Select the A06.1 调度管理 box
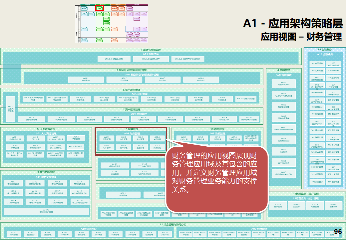The width and height of the screenshot is (346, 240). coord(123,195)
